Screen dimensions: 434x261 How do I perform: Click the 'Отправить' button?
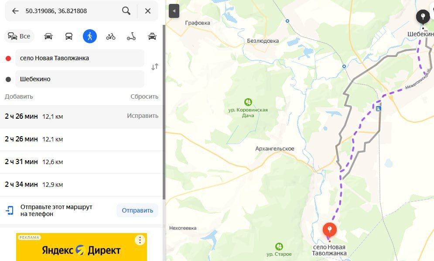click(137, 210)
